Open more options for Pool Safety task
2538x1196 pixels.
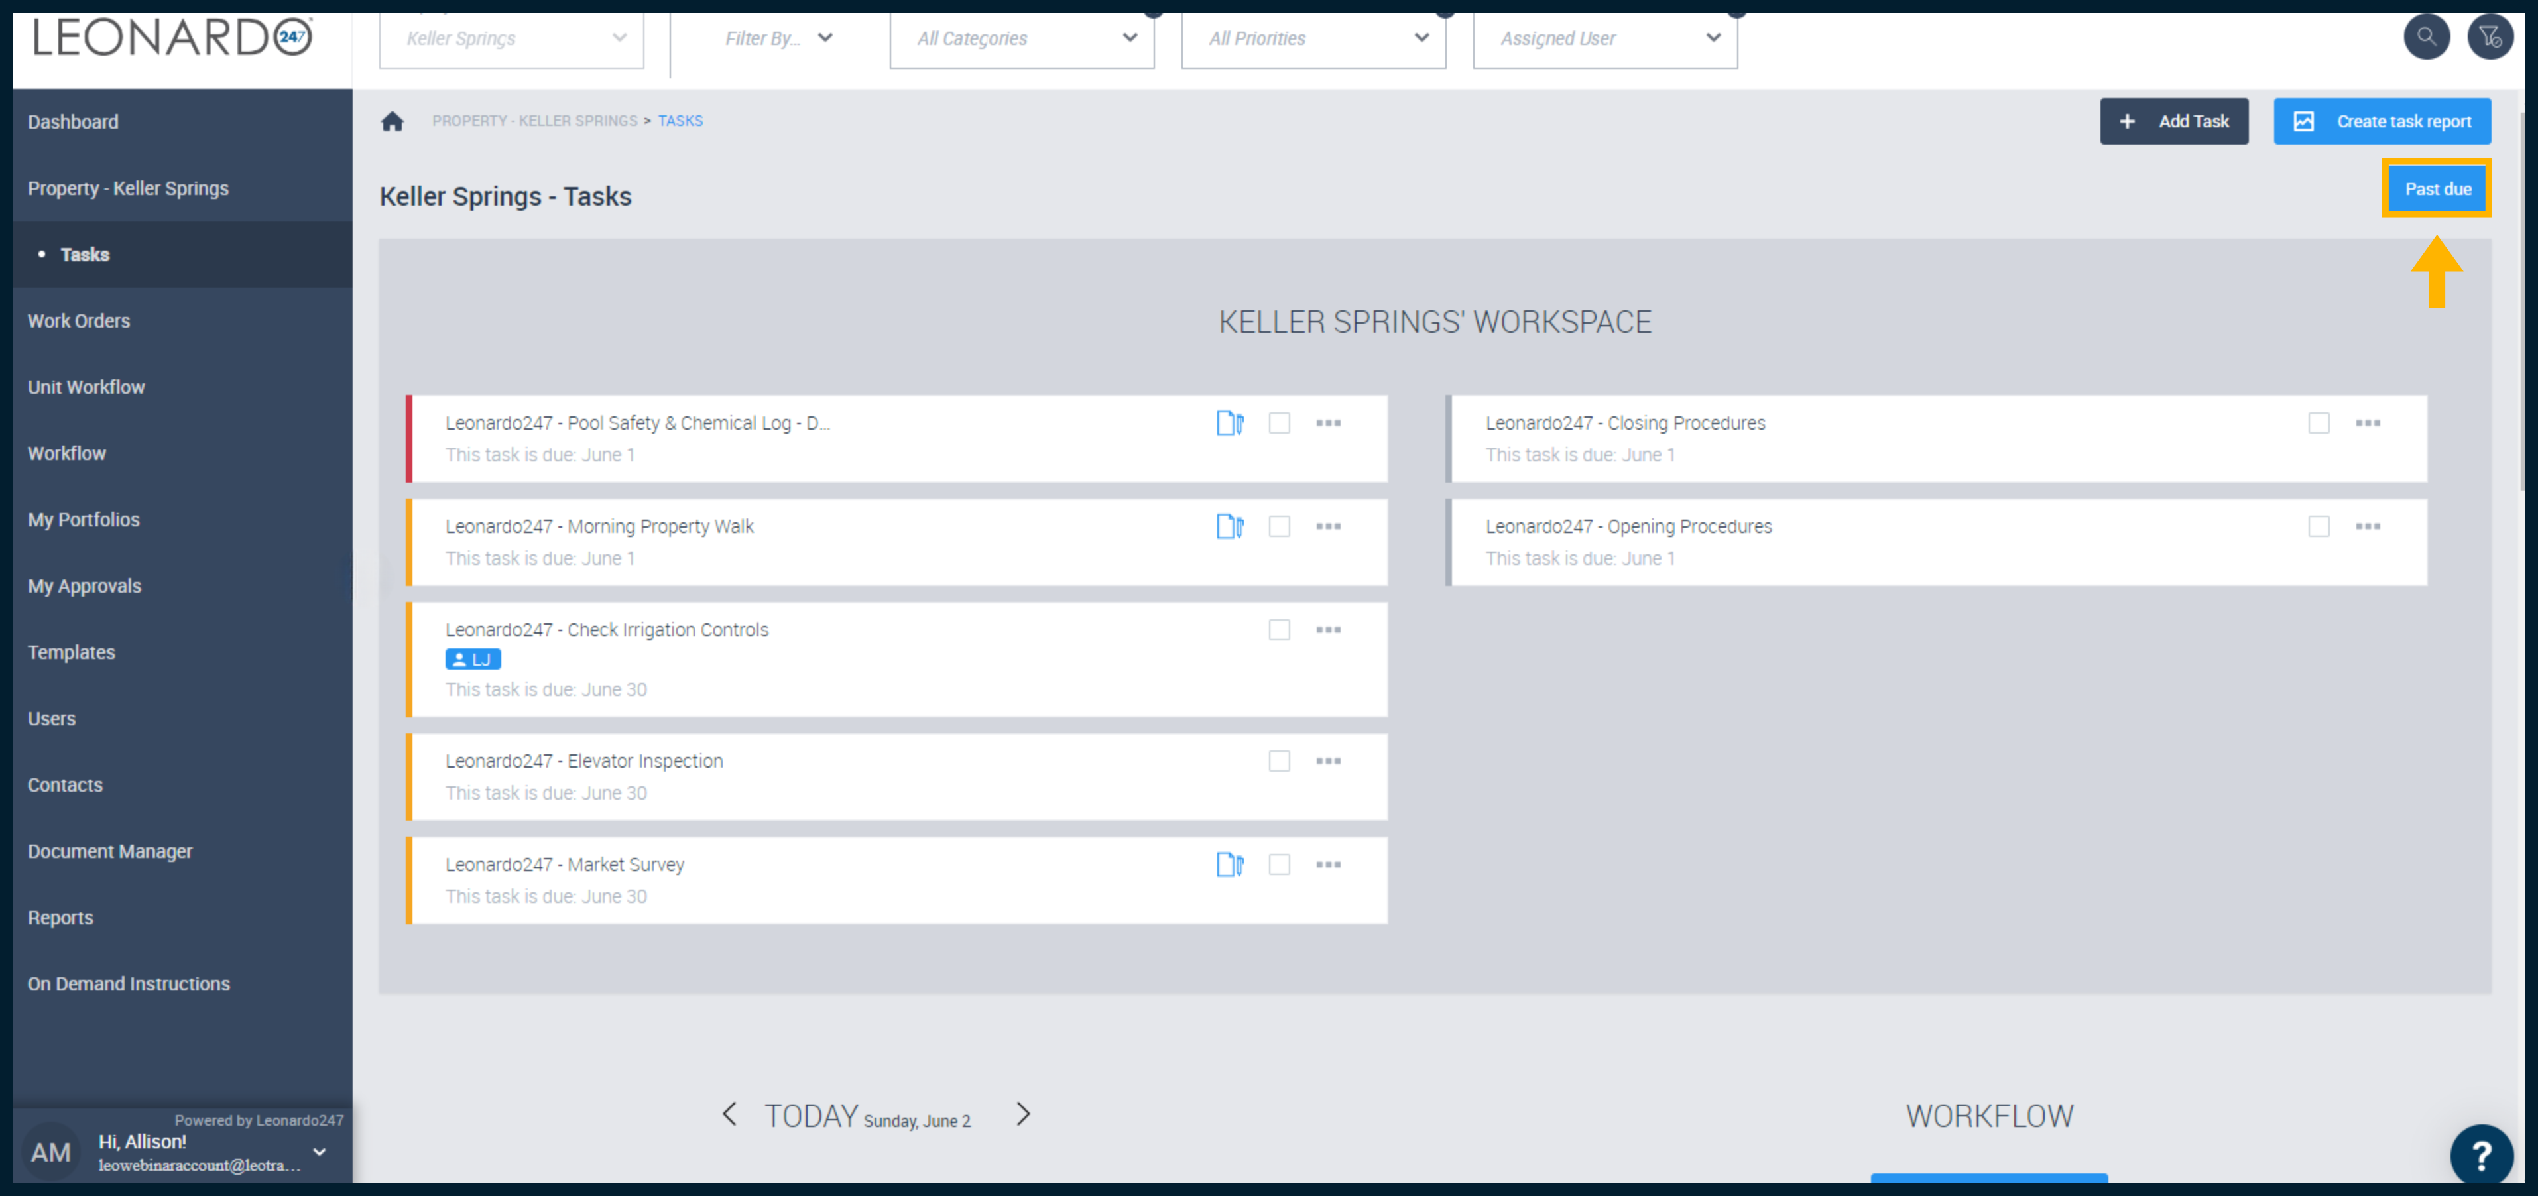click(1328, 422)
